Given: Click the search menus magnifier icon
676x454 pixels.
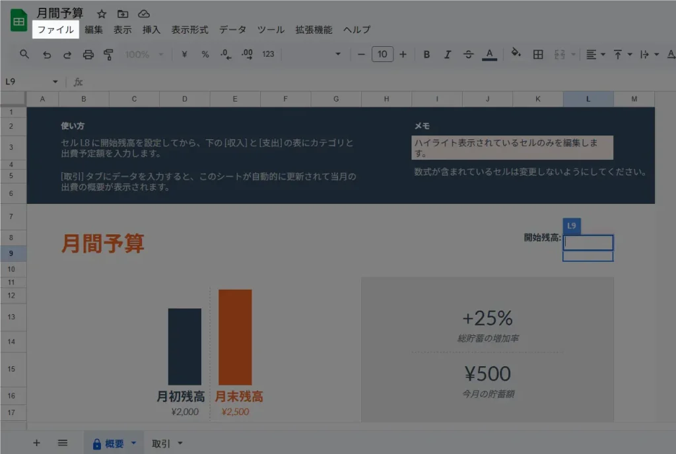Looking at the screenshot, I should tap(24, 54).
